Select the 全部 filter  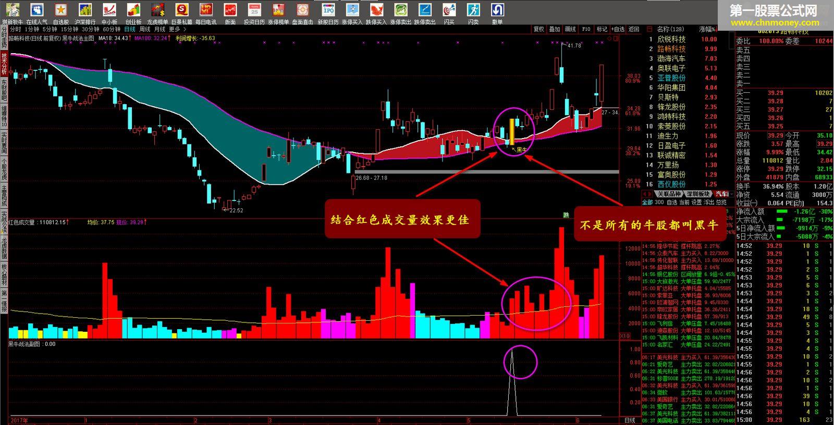pos(647,202)
